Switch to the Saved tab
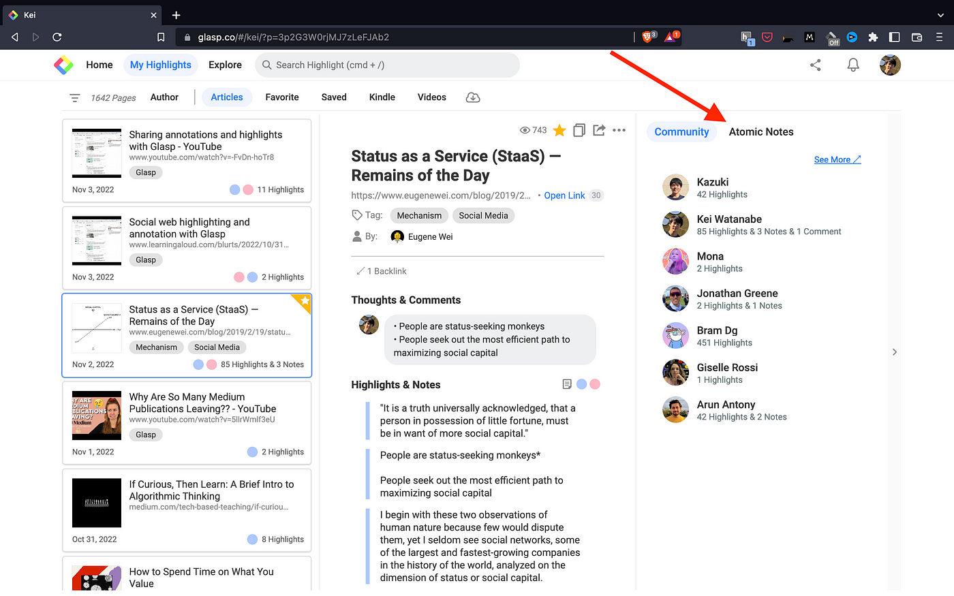 [334, 97]
